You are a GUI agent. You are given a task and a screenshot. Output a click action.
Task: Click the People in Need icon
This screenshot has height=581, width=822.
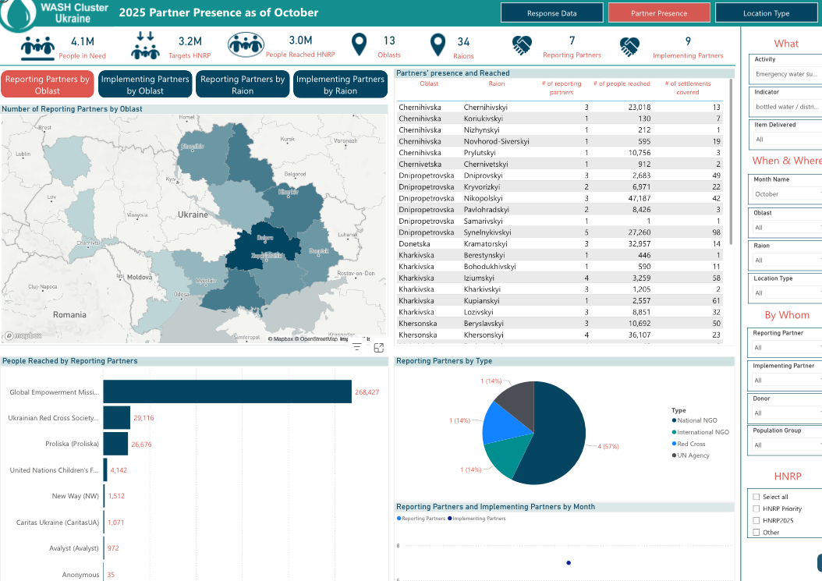pyautogui.click(x=38, y=47)
